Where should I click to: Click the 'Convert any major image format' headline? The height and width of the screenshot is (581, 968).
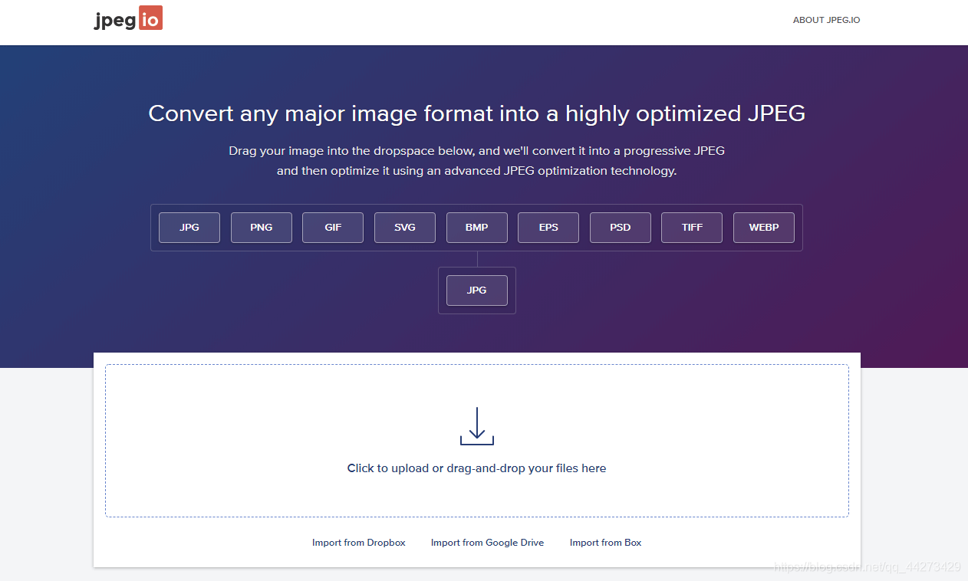477,113
